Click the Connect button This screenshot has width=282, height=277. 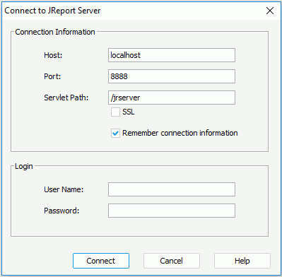101,261
